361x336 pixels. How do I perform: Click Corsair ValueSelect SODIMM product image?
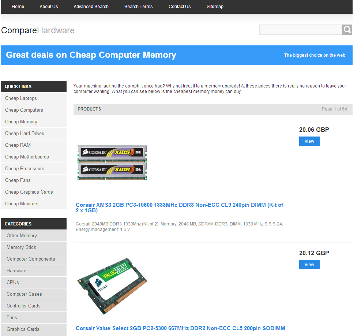coord(112,286)
